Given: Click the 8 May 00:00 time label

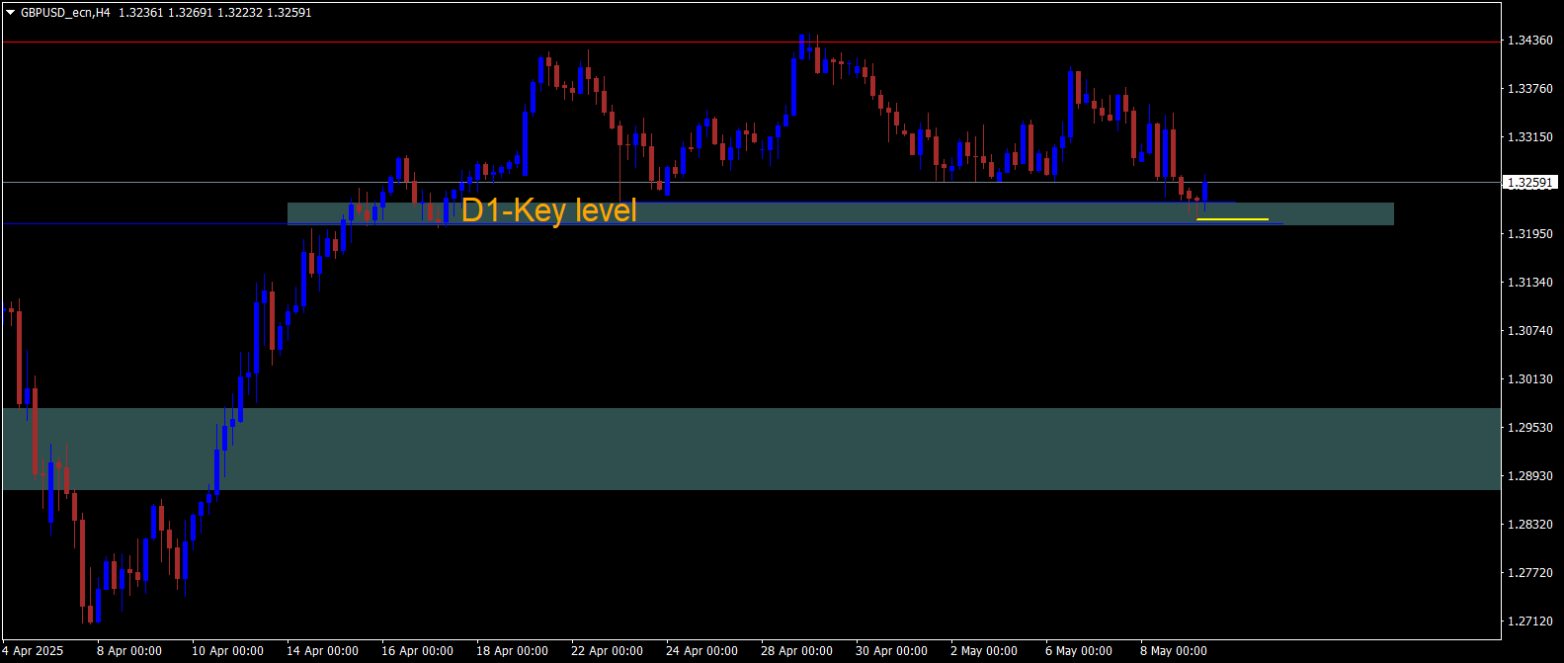Looking at the screenshot, I should pyautogui.click(x=1174, y=651).
